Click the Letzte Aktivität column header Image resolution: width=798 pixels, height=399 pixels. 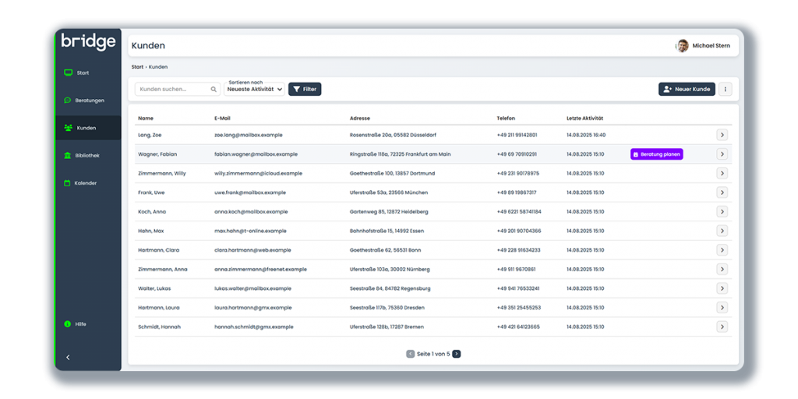pyautogui.click(x=584, y=118)
